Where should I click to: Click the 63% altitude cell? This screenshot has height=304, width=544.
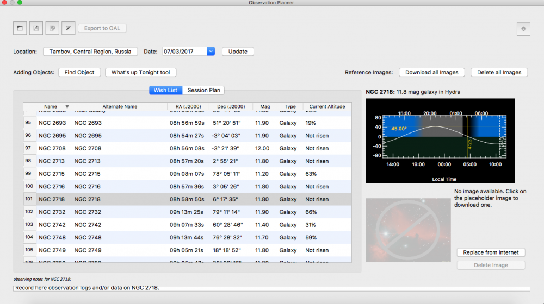tap(311, 174)
